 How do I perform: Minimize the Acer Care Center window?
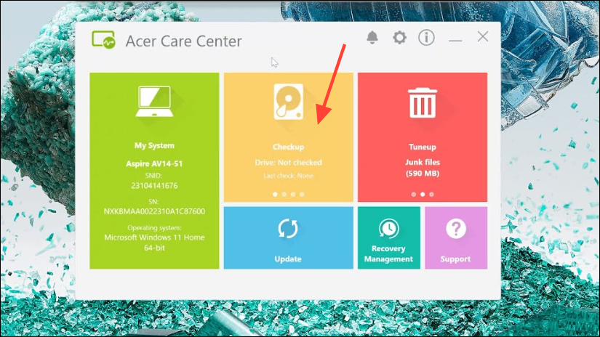pos(455,40)
